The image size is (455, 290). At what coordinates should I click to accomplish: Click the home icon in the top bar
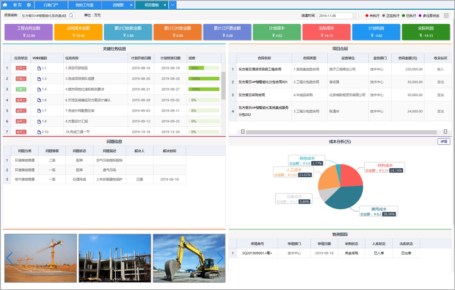click(5, 5)
